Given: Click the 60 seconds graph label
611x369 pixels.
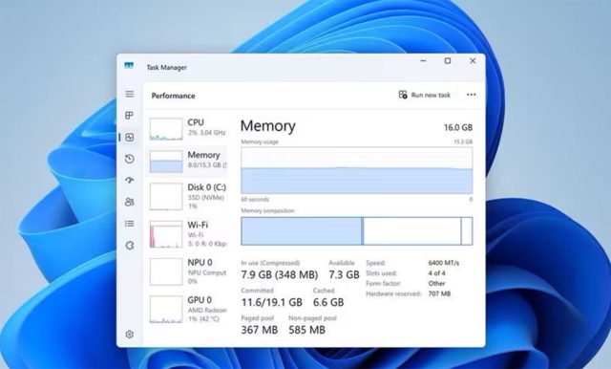Looking at the screenshot, I should pyautogui.click(x=255, y=200).
